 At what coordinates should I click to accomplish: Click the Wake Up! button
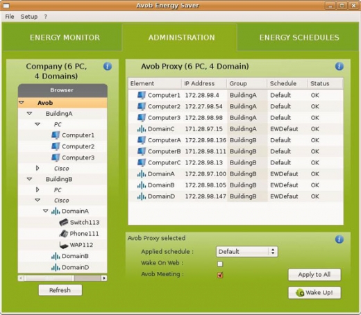coord(314,293)
